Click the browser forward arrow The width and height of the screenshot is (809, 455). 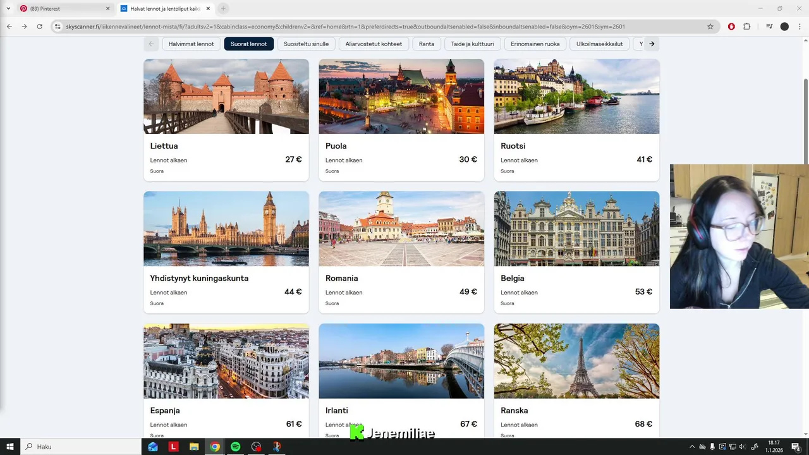(24, 27)
